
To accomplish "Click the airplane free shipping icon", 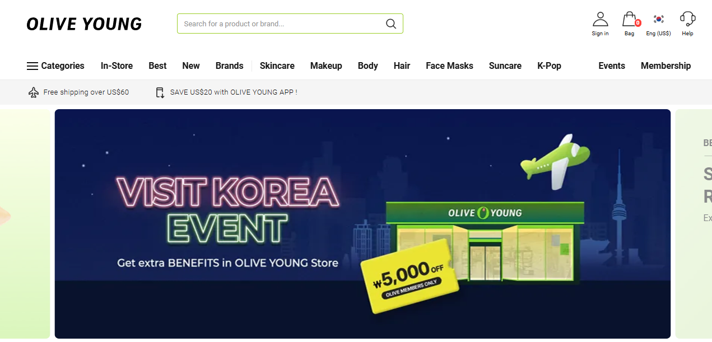I will [34, 92].
